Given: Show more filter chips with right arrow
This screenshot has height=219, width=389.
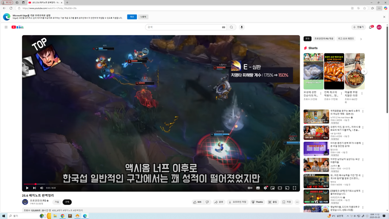Looking at the screenshot, I should click(361, 39).
